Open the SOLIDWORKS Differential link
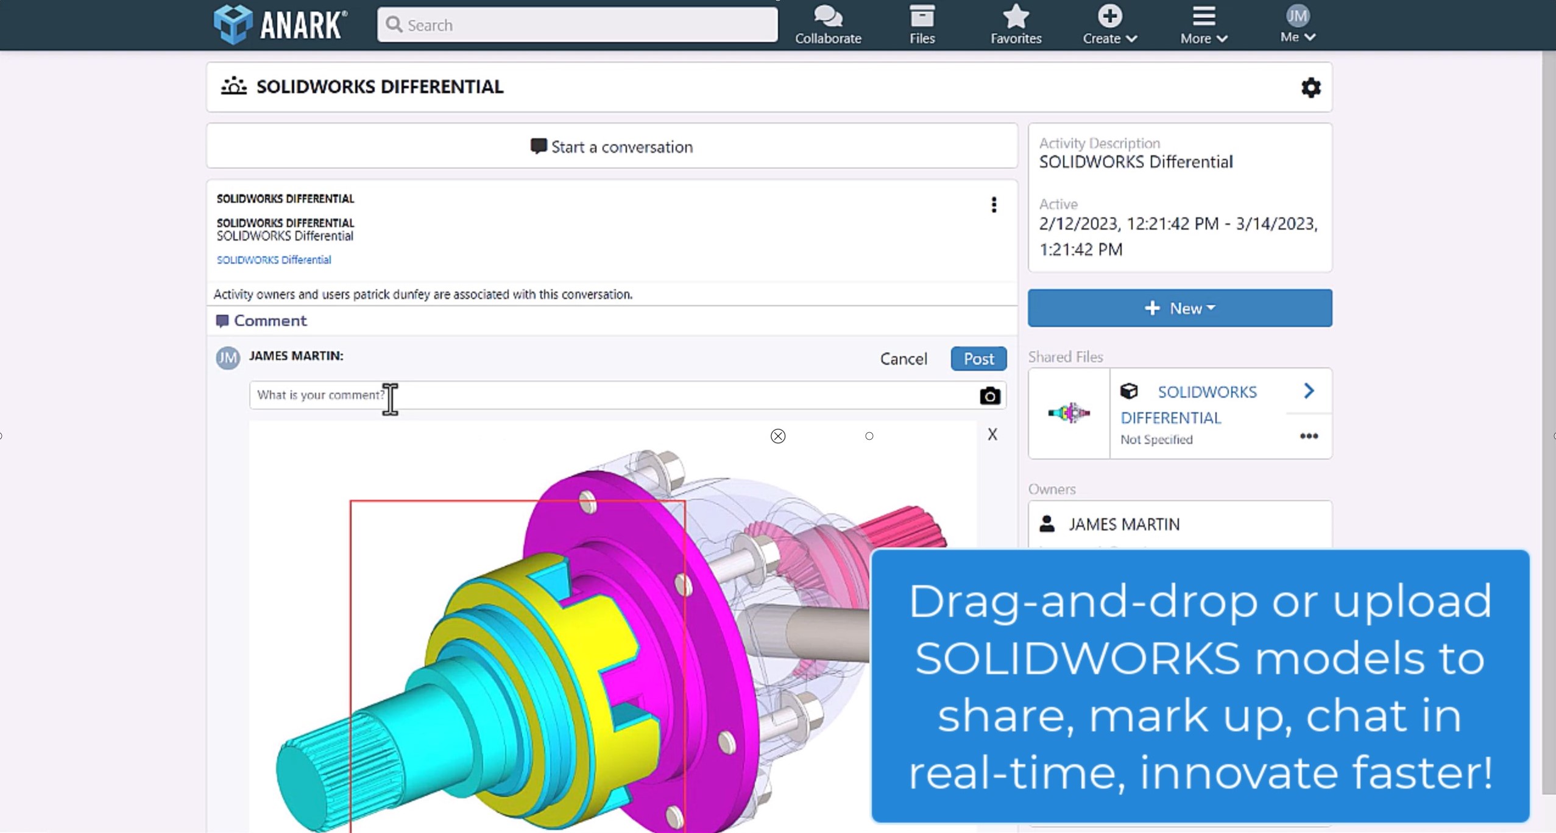 coord(273,259)
